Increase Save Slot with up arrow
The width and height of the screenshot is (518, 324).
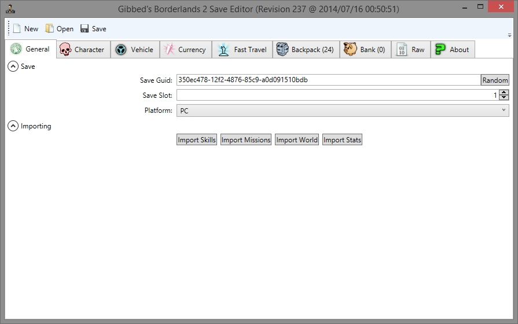(x=504, y=93)
